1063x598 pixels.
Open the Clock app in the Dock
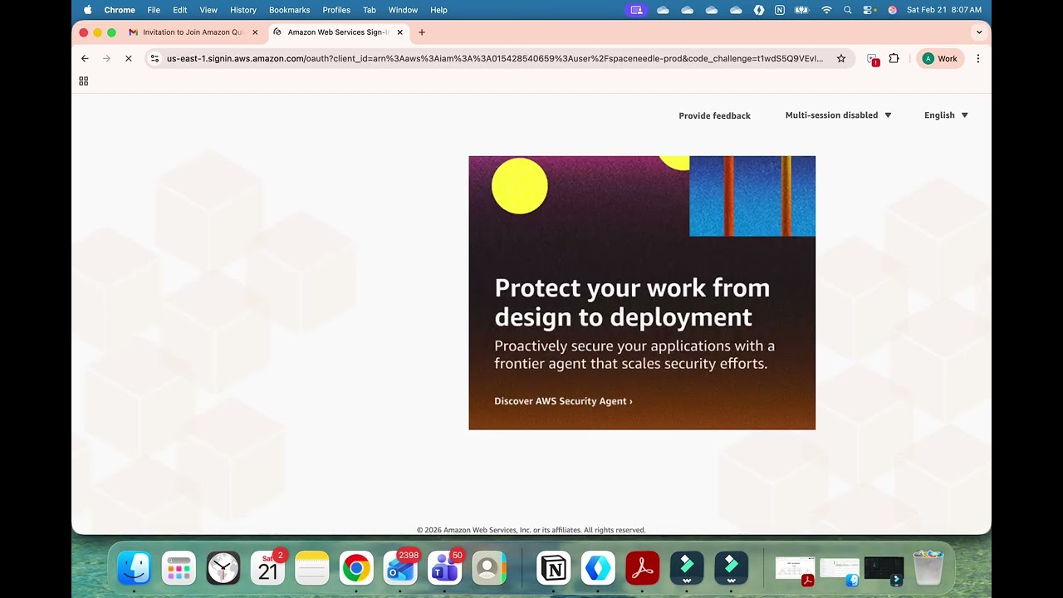pyautogui.click(x=223, y=568)
